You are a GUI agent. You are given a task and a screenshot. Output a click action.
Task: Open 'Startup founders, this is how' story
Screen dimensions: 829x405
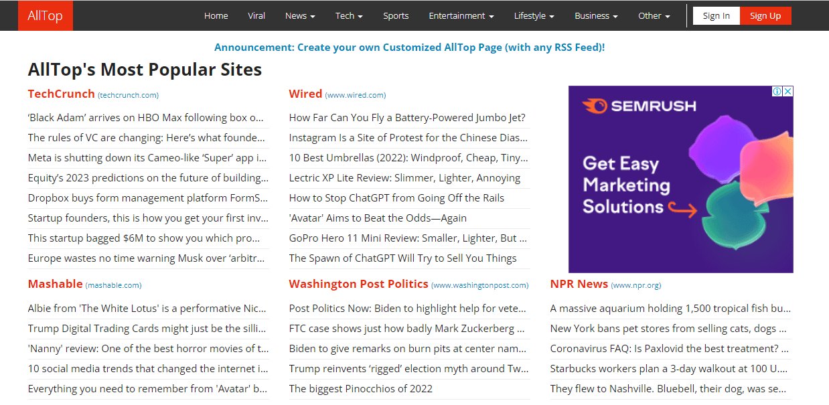click(148, 218)
